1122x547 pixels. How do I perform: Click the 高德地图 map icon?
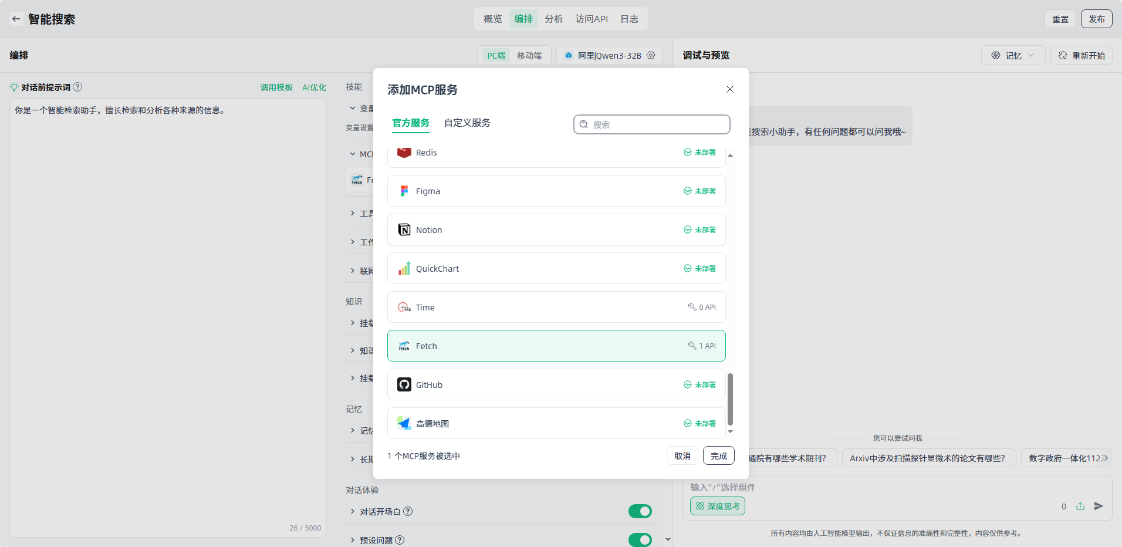pos(404,423)
